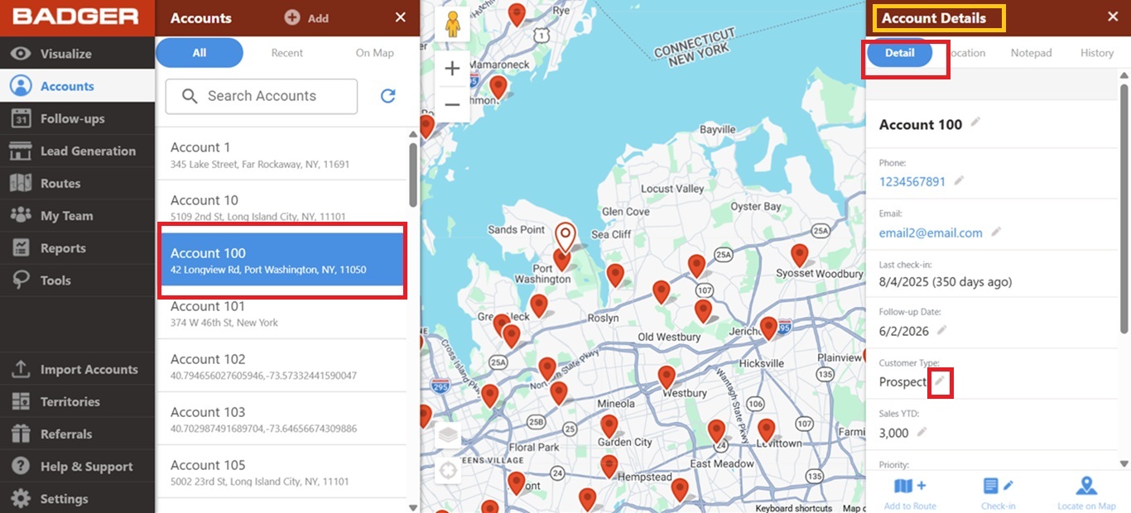The height and width of the screenshot is (513, 1131).
Task: Click the Badger logo
Action: (75, 17)
